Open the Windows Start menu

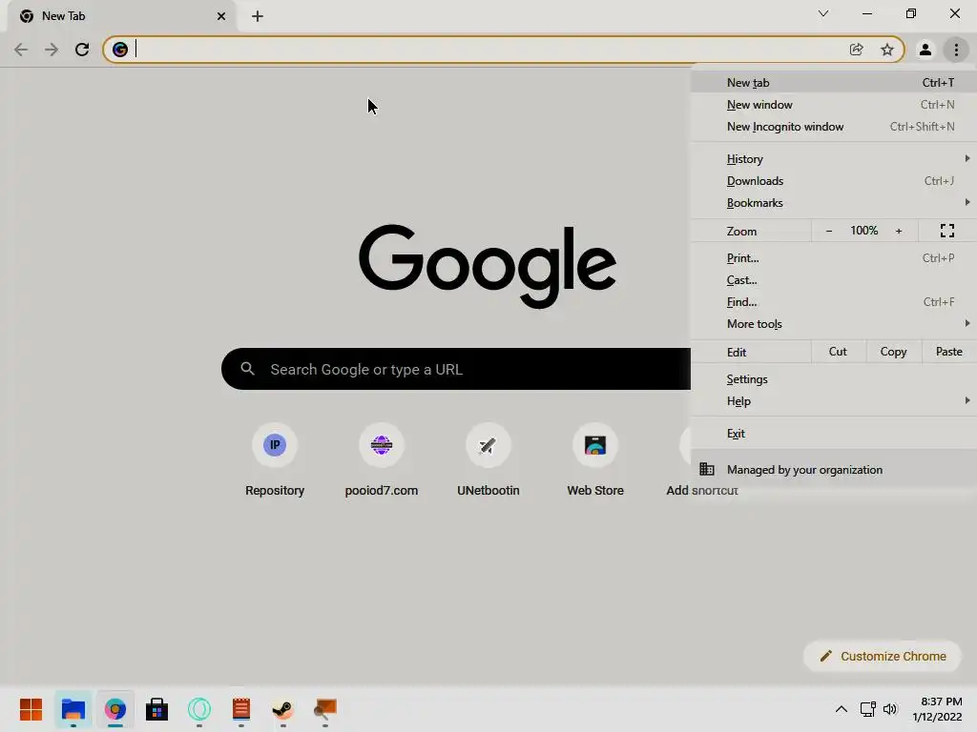[31, 709]
